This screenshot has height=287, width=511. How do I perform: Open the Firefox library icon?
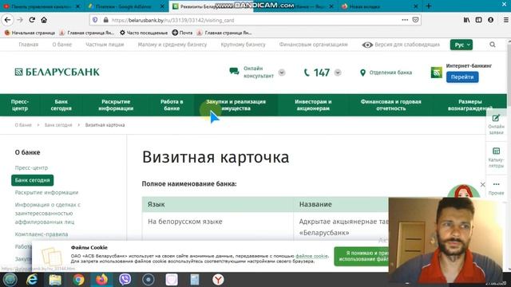tap(466, 20)
